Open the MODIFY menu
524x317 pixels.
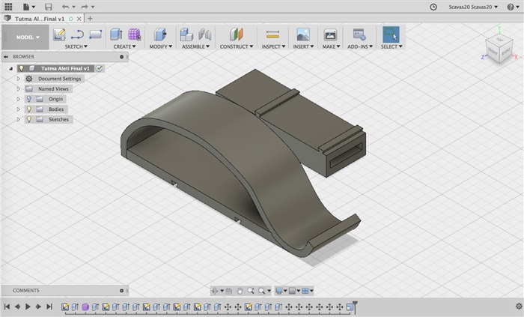(x=160, y=46)
